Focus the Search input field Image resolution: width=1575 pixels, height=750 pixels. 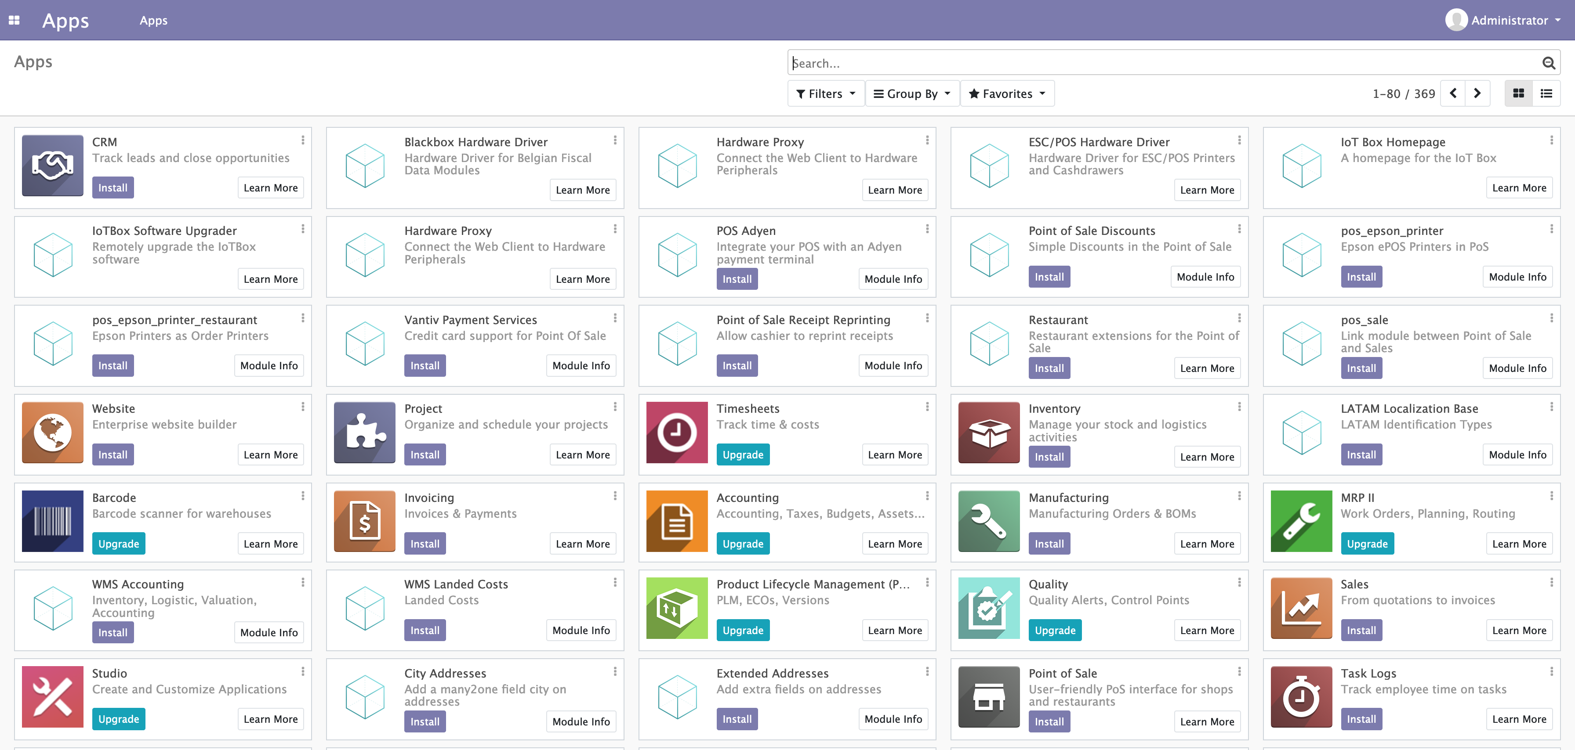coord(1161,63)
